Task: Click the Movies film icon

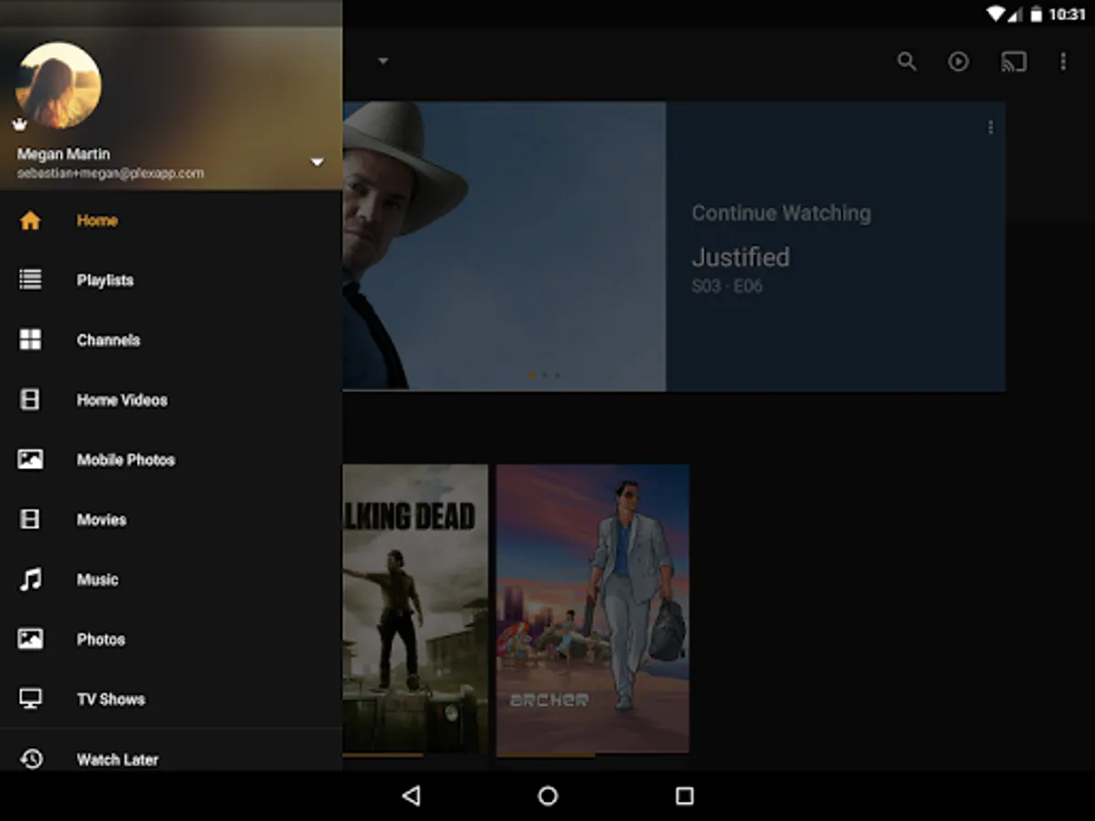Action: pyautogui.click(x=30, y=519)
